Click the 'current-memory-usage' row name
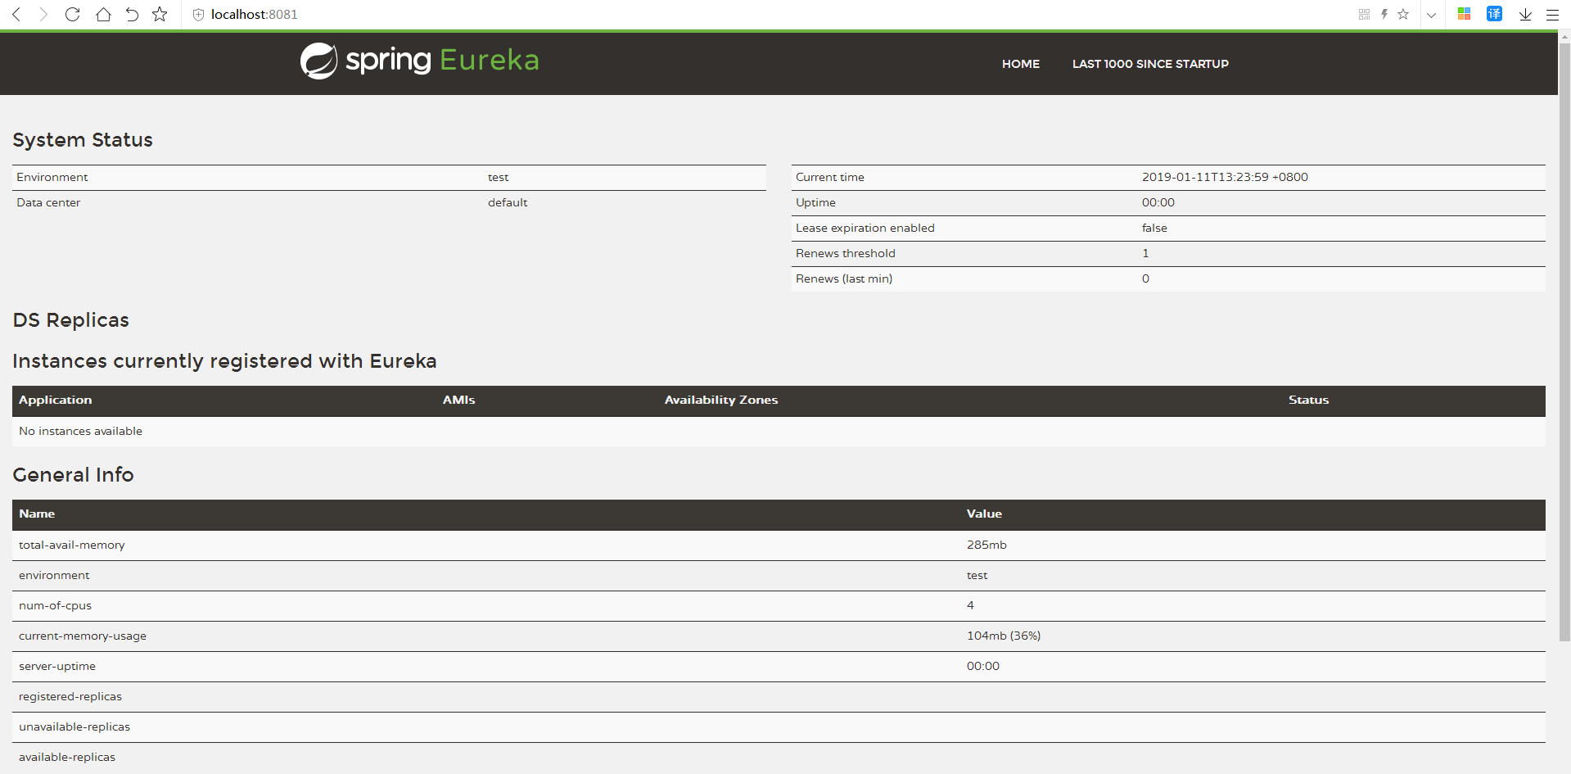 [83, 636]
